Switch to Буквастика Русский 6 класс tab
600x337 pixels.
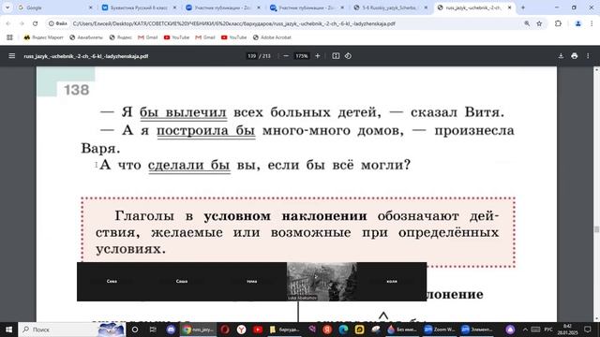point(139,7)
